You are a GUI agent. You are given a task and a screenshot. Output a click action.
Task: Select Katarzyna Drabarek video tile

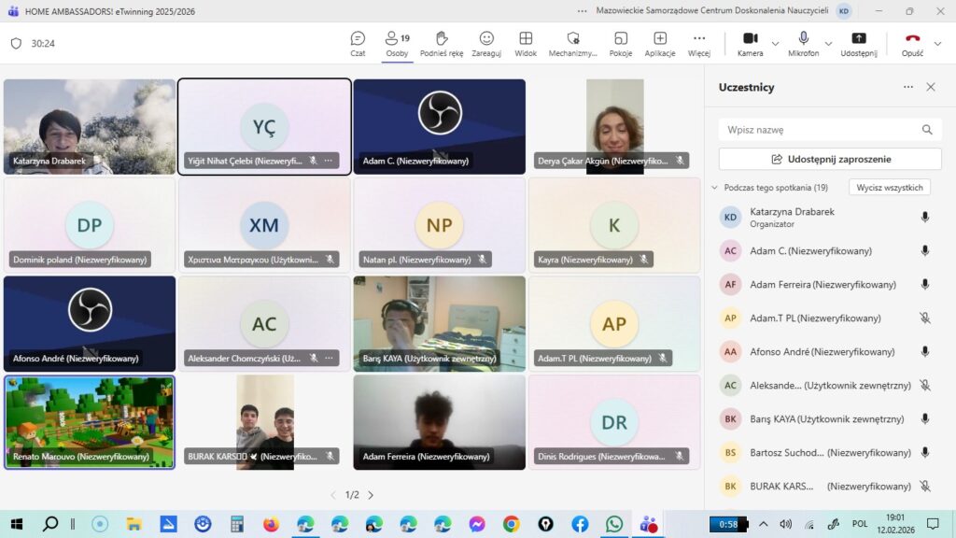point(90,127)
